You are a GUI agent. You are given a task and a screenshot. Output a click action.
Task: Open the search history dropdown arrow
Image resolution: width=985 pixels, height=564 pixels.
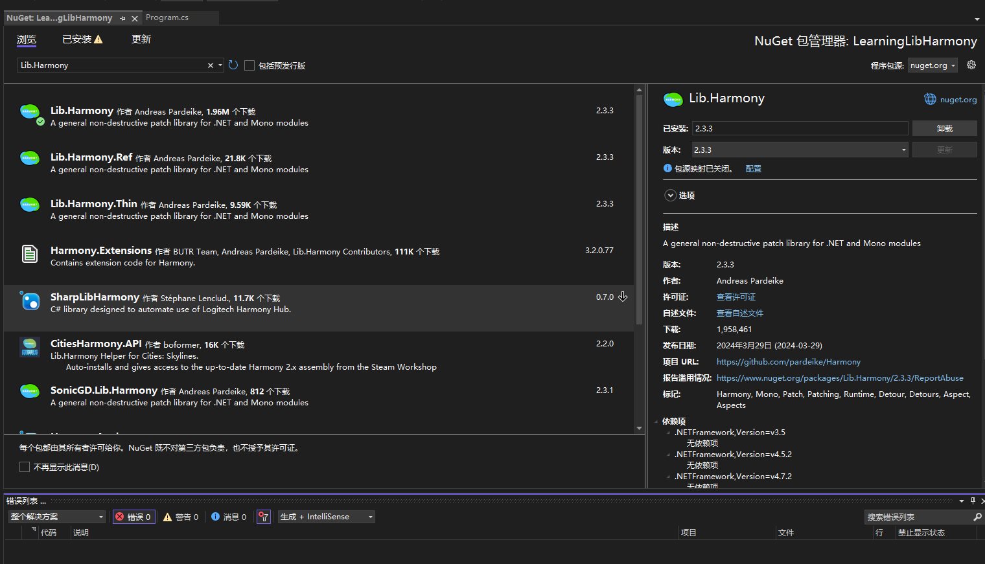coord(220,65)
